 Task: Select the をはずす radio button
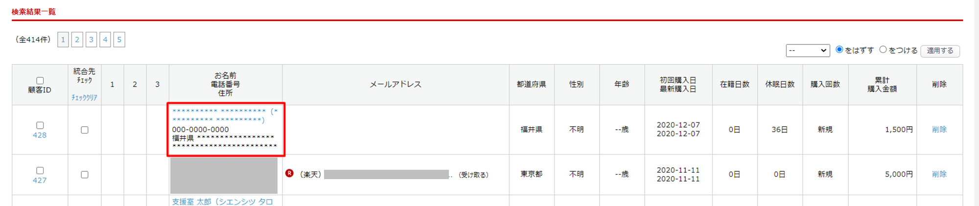[x=839, y=49]
